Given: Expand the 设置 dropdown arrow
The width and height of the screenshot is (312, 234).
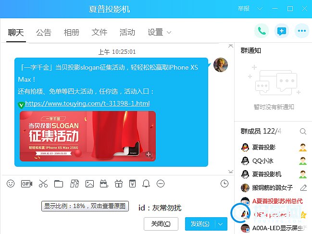Looking at the screenshot, I should coord(169,32).
